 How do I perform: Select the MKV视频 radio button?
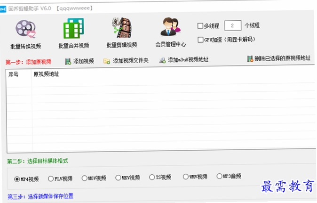coord(118,178)
